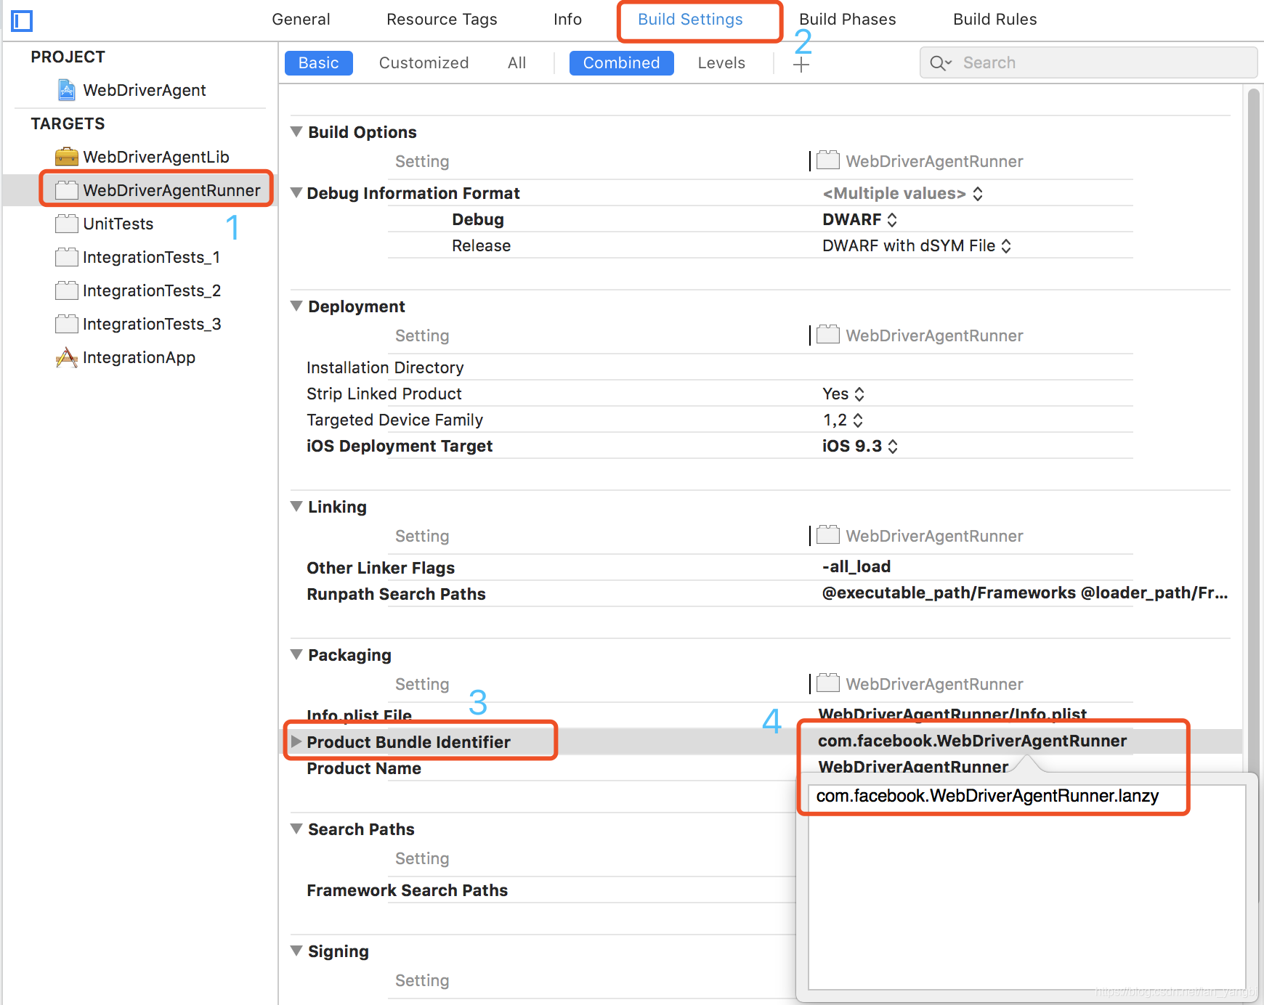Click the IntegrationApp application icon

[67, 357]
